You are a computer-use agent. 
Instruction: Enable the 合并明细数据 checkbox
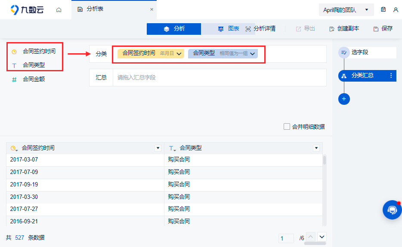(287, 126)
